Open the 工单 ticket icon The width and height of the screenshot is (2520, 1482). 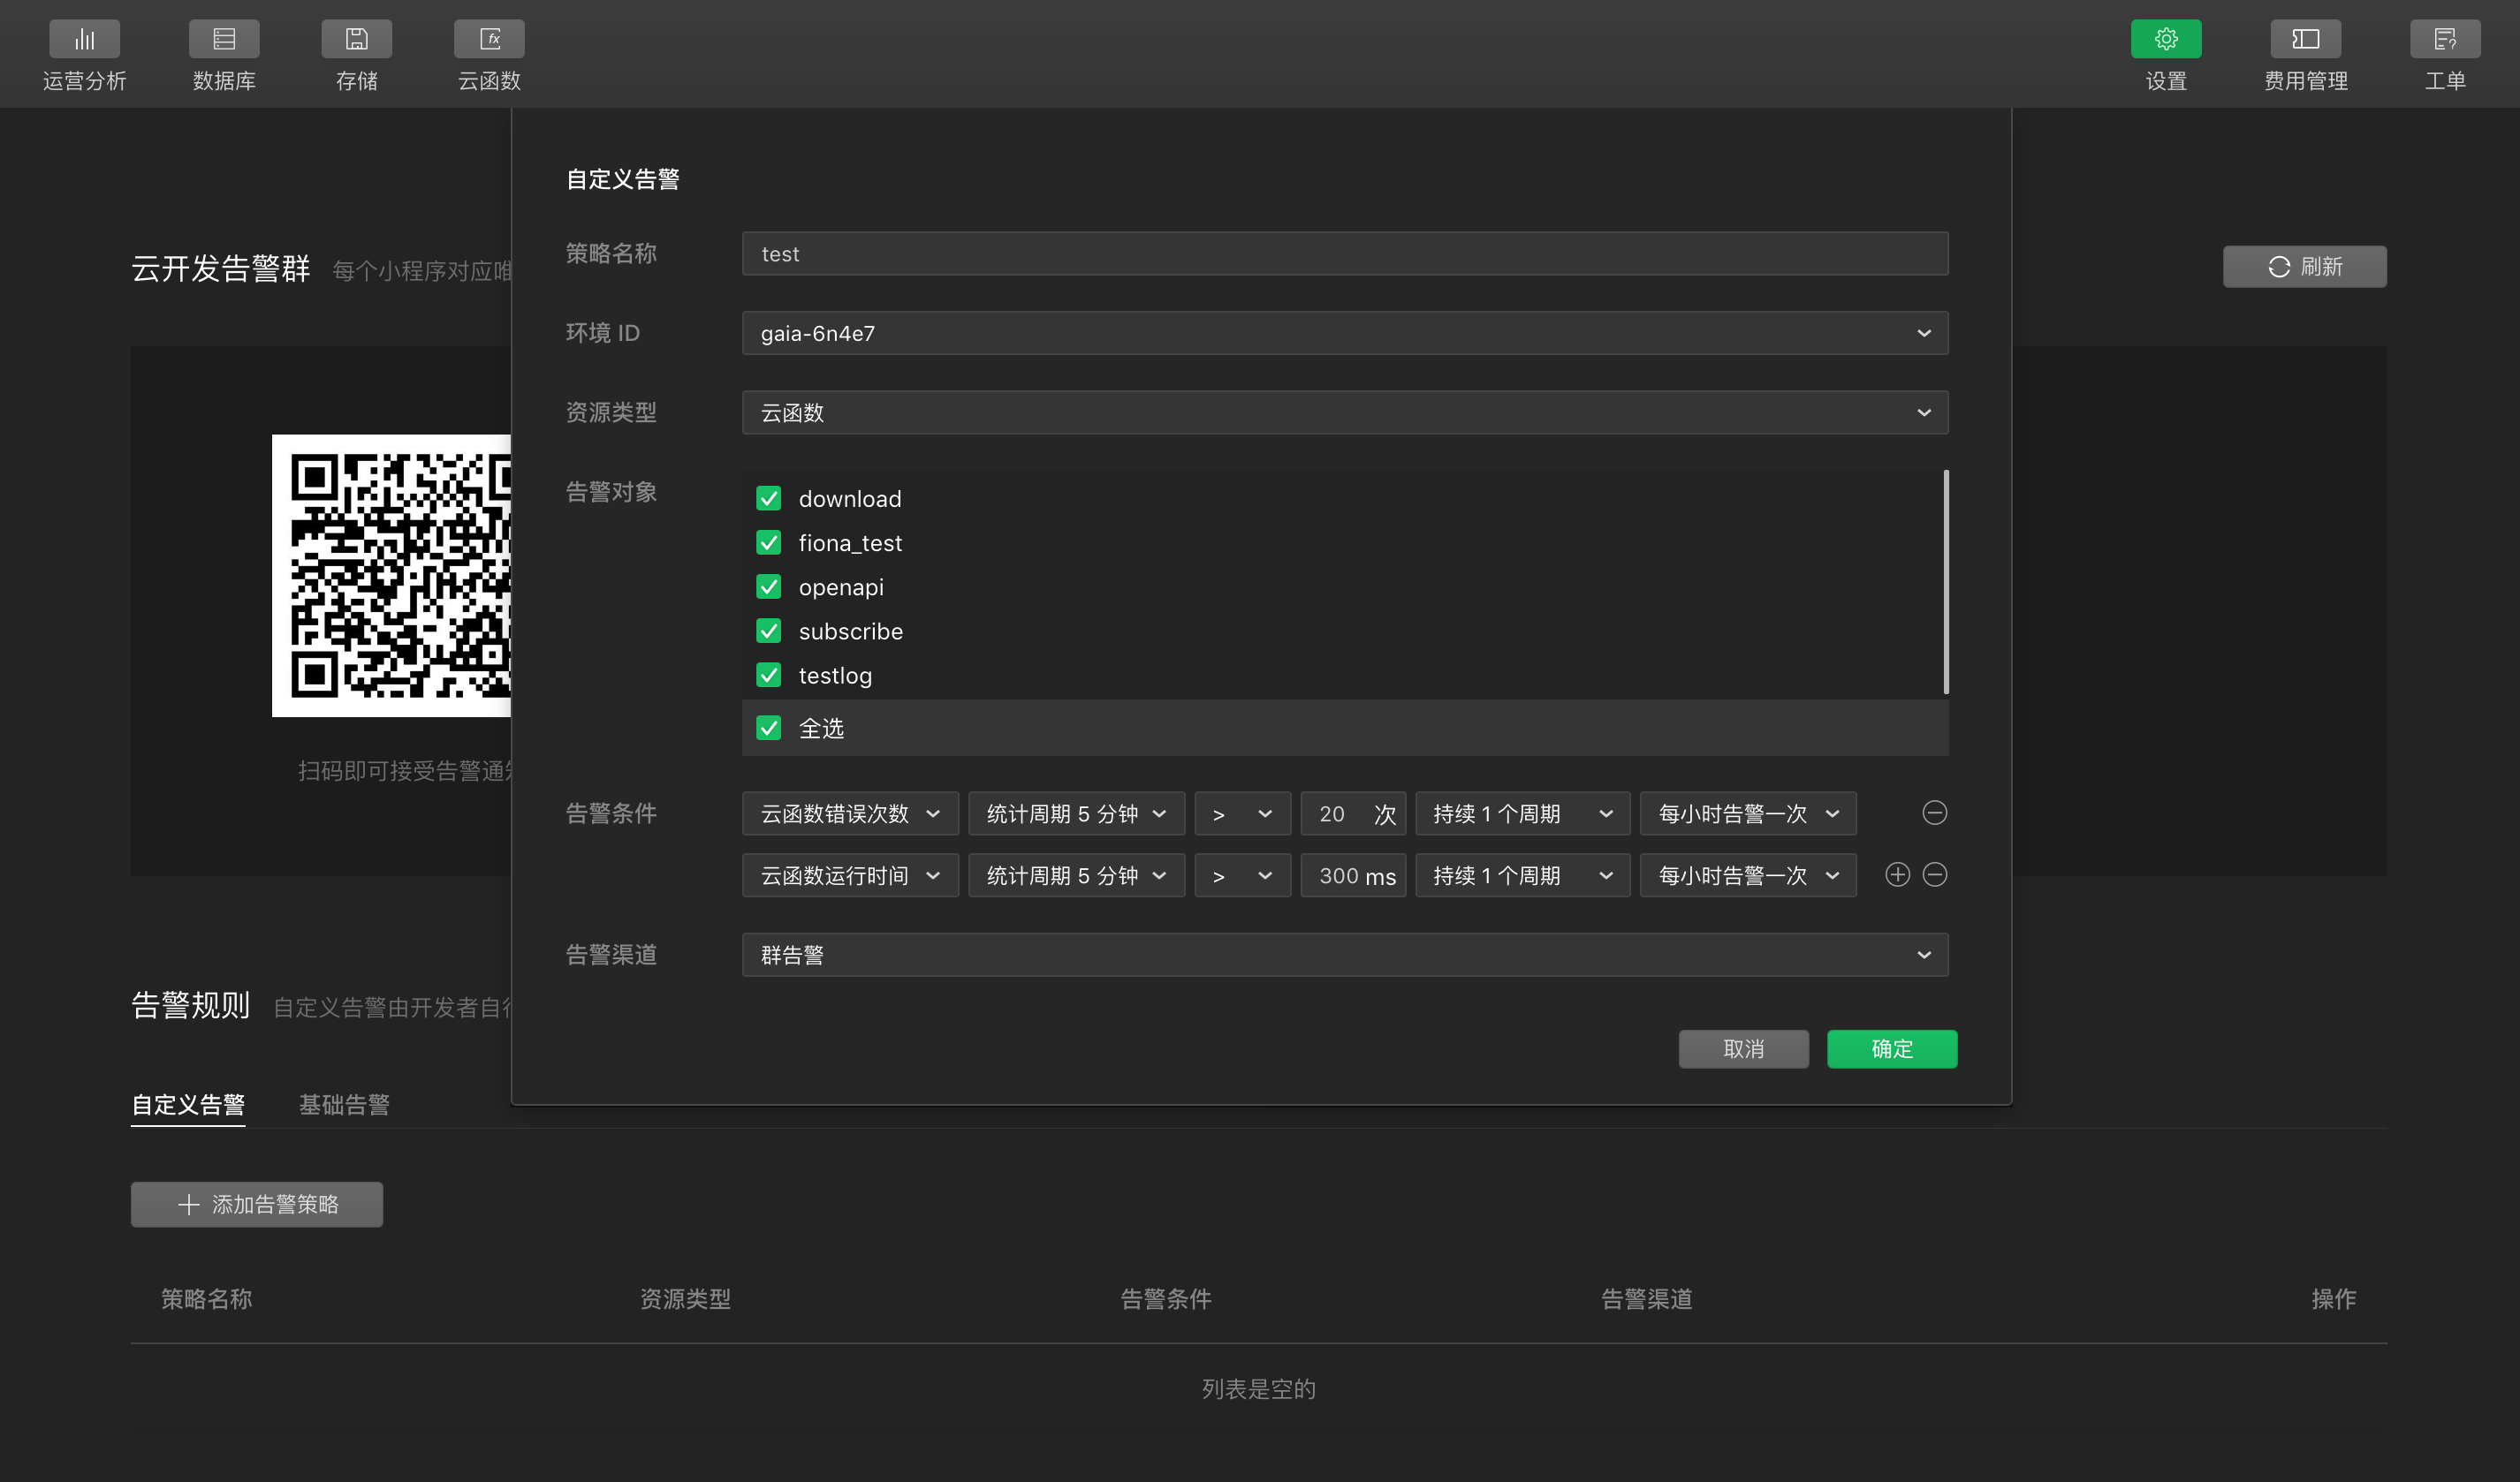pos(2444,40)
